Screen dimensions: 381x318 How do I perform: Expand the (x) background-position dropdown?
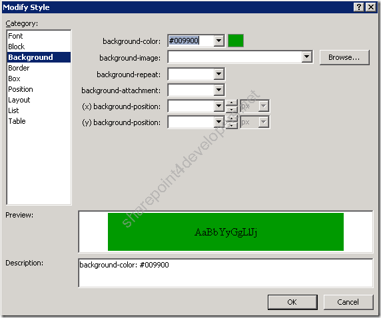(219, 106)
